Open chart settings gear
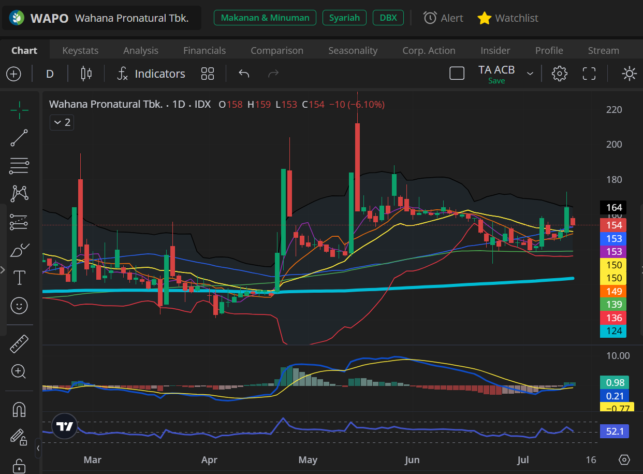This screenshot has height=474, width=643. pyautogui.click(x=560, y=74)
